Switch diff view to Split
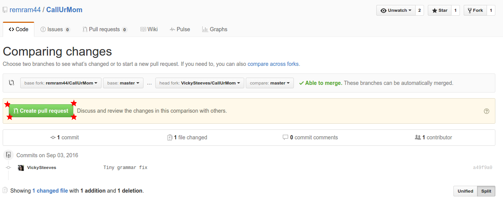Image resolution: width=503 pixels, height=201 pixels. tap(486, 191)
